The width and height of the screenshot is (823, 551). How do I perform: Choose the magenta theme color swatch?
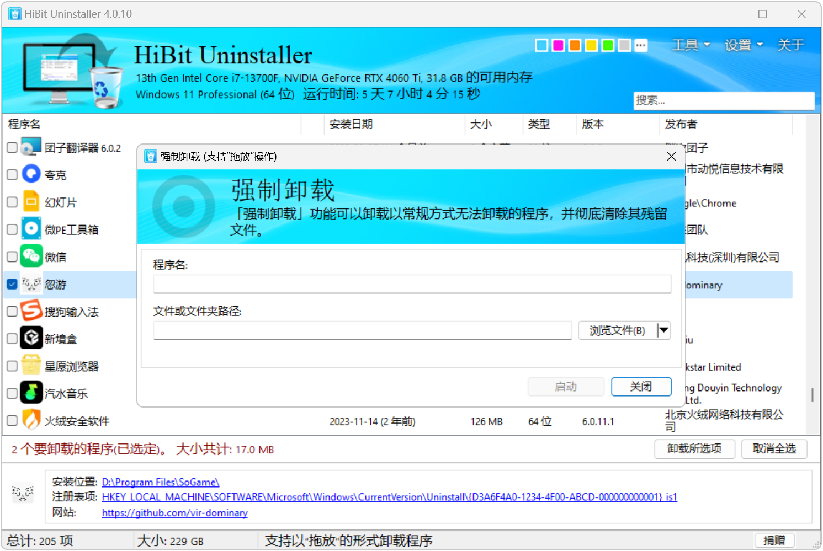point(559,45)
